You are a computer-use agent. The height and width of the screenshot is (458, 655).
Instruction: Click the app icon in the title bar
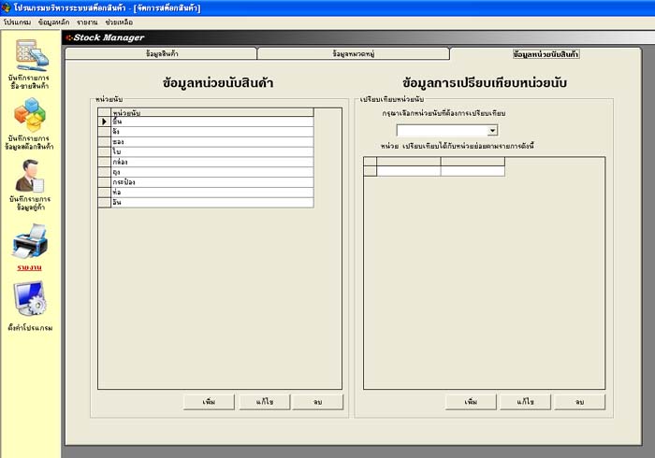point(7,7)
